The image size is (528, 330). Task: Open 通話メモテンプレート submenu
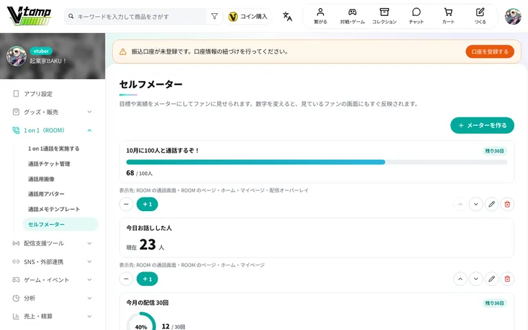click(54, 209)
